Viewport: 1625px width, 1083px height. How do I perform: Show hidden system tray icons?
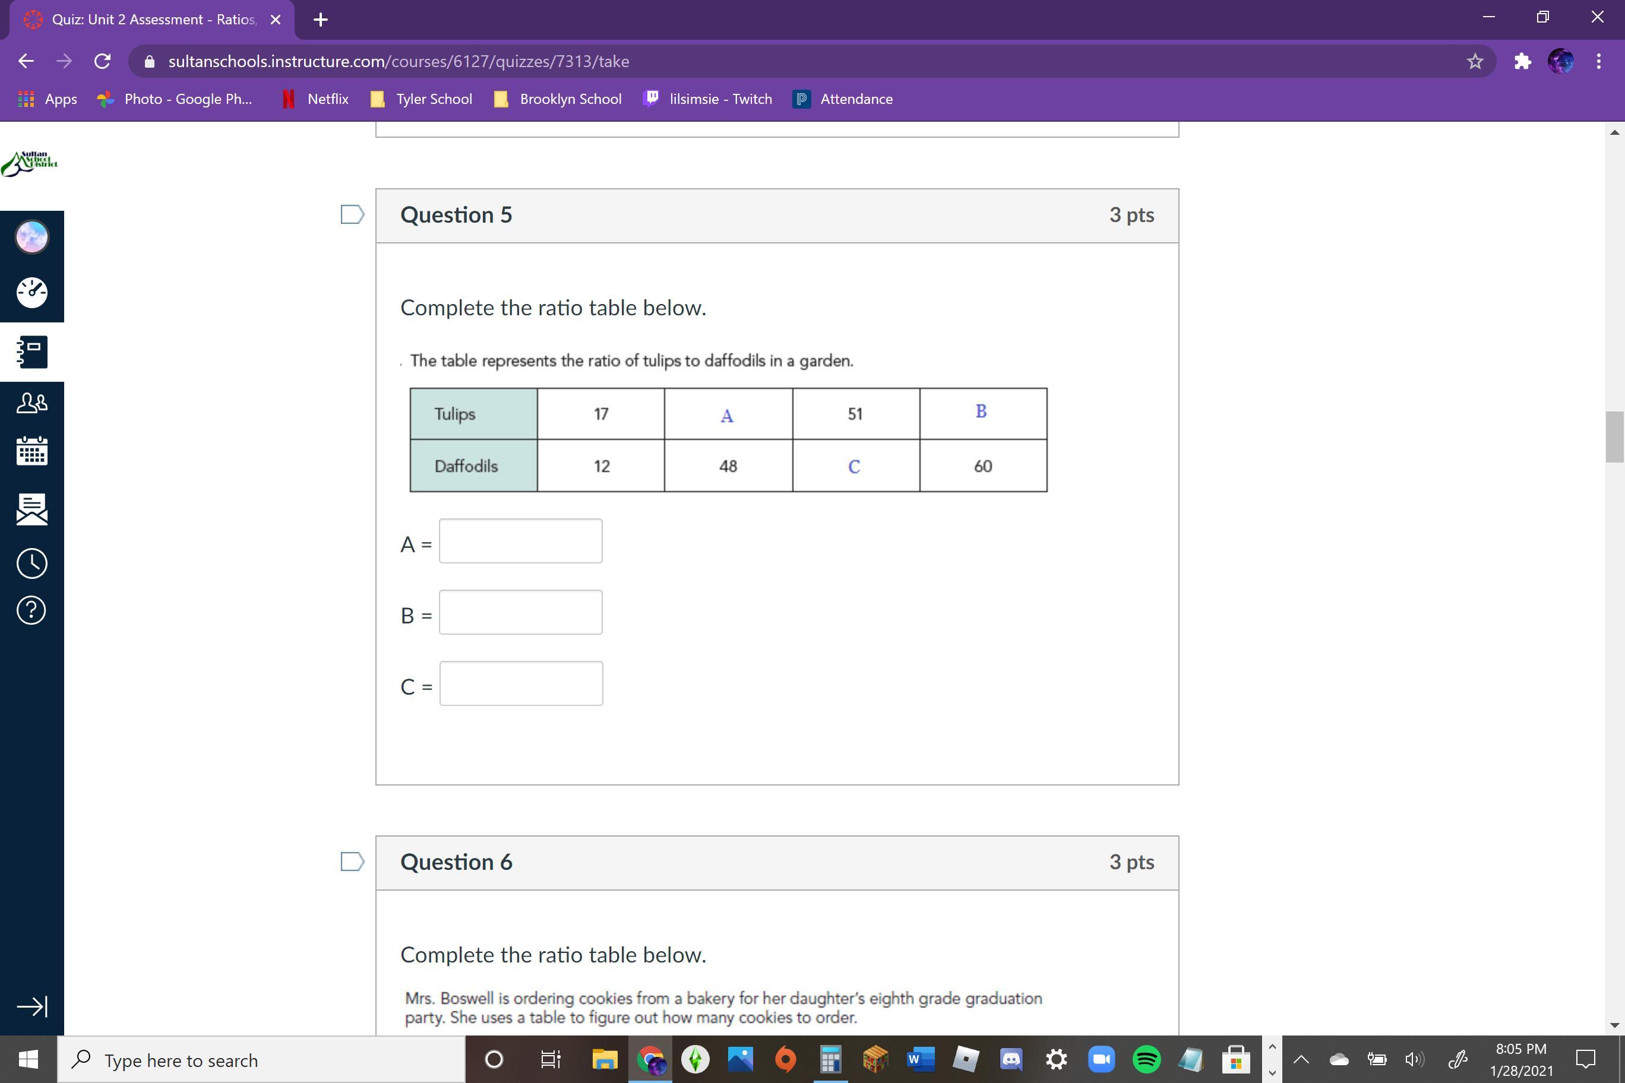click(x=1301, y=1059)
